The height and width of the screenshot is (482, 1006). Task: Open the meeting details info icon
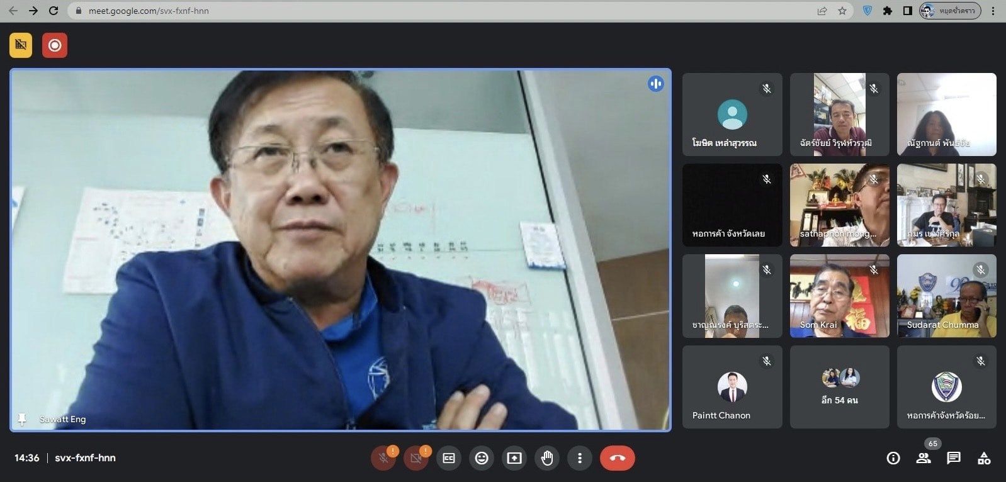(893, 458)
